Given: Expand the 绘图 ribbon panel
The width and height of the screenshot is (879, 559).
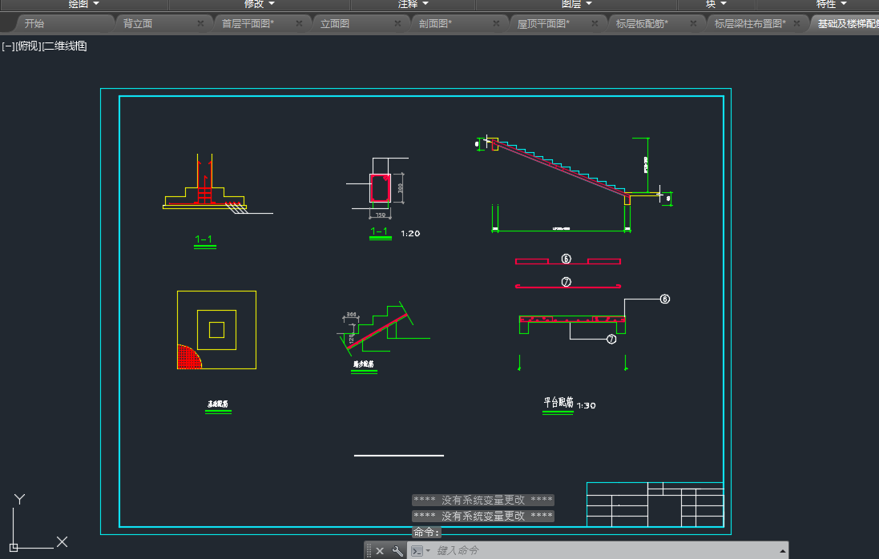Looking at the screenshot, I should pyautogui.click(x=83, y=4).
